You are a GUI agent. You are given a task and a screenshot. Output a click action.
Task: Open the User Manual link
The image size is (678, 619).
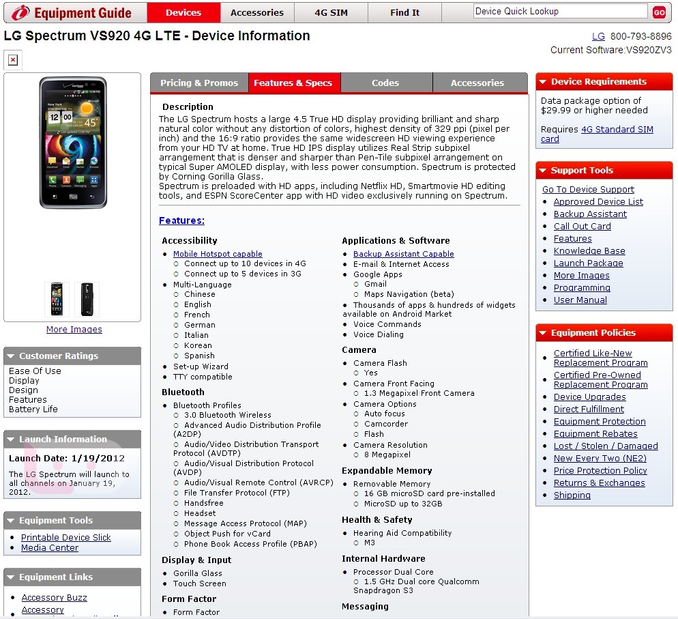[x=580, y=300]
